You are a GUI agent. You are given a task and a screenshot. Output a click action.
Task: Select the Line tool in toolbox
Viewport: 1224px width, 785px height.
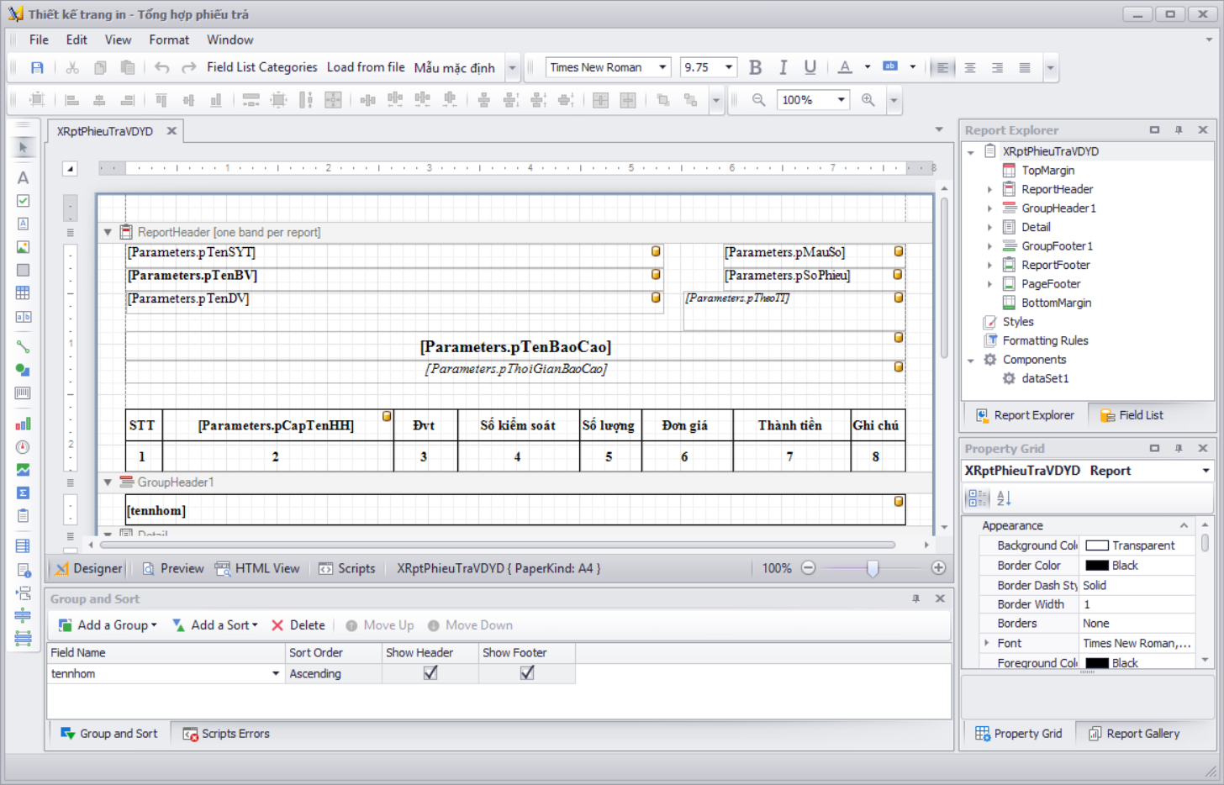[23, 346]
